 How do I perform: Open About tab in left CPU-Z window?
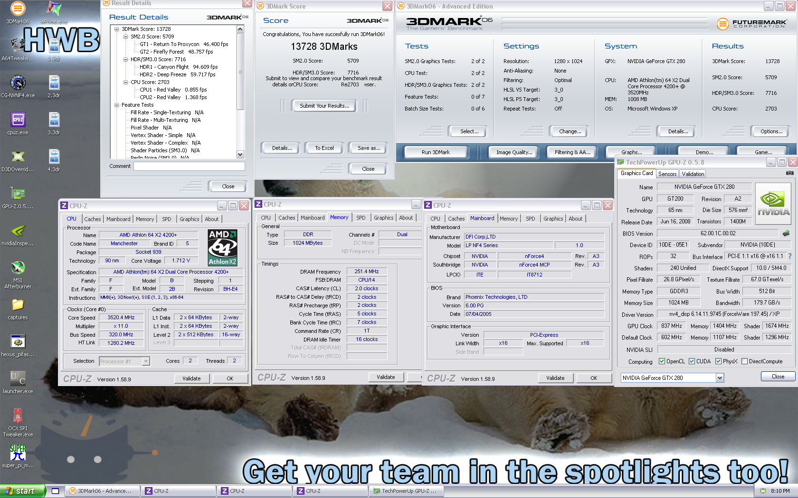pyautogui.click(x=212, y=219)
